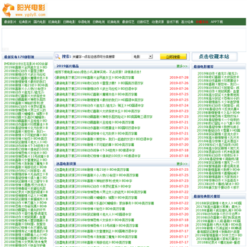Open 更多>> for 2019新片精品
This screenshot has width=247, height=247.
point(182,66)
